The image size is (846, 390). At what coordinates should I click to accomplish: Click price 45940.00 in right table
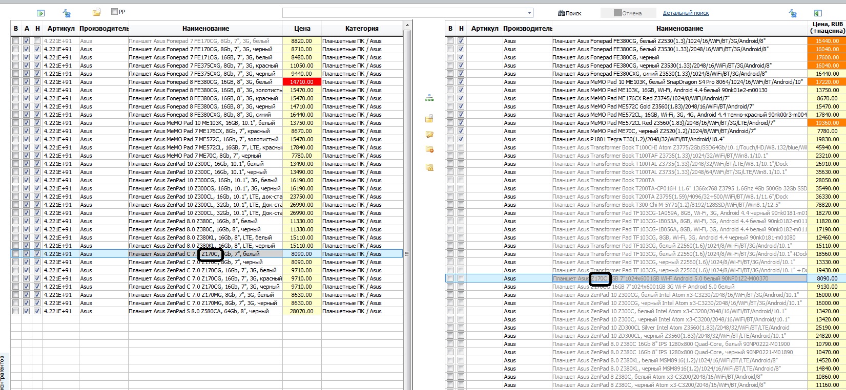click(x=827, y=147)
